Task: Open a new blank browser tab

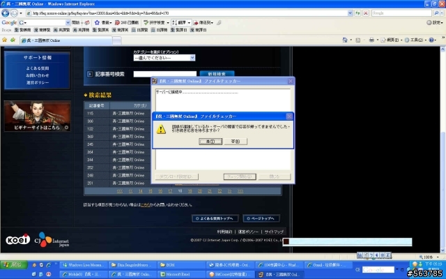Action: (116, 40)
